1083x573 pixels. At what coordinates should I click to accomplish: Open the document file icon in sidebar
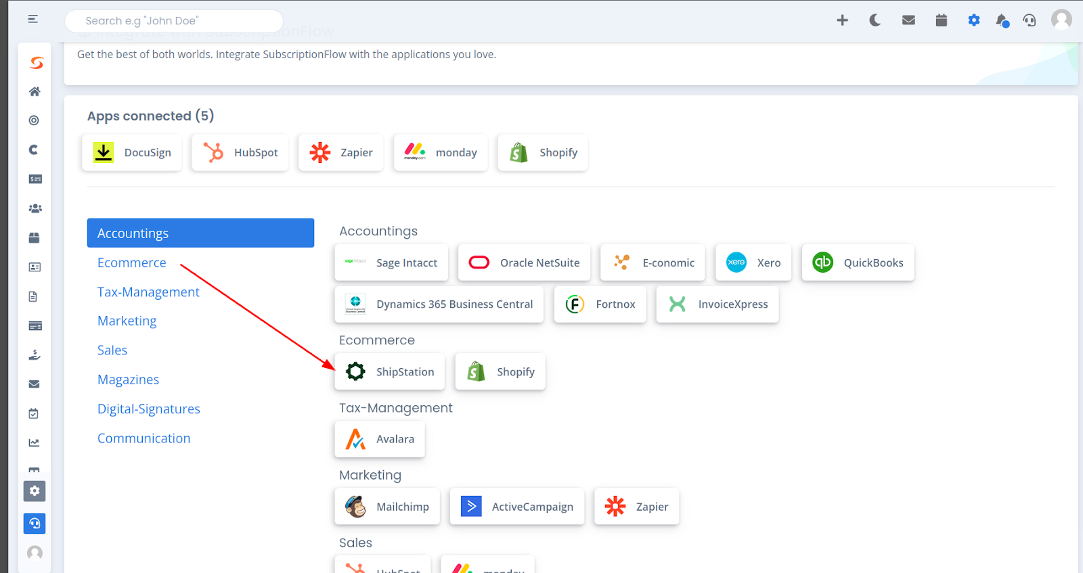coord(33,296)
